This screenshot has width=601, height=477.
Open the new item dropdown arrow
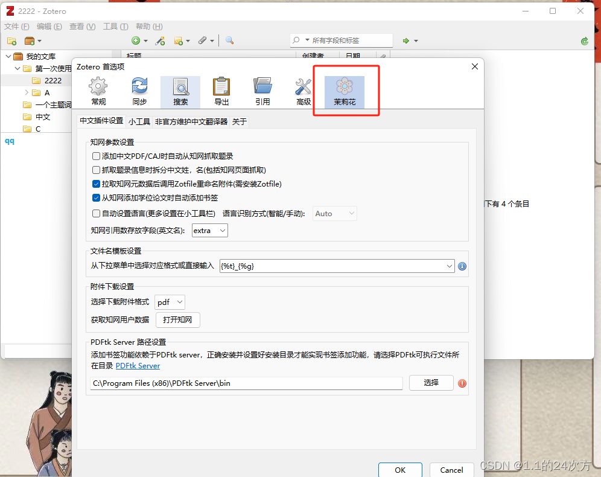point(145,40)
